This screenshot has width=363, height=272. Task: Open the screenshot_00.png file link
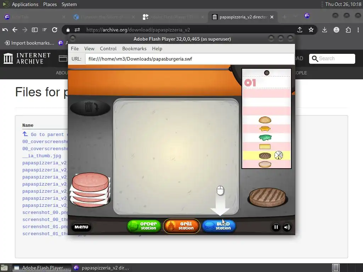[45, 212]
